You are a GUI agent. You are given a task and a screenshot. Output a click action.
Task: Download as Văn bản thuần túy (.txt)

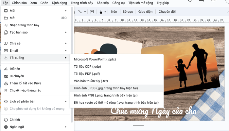(x=117, y=81)
